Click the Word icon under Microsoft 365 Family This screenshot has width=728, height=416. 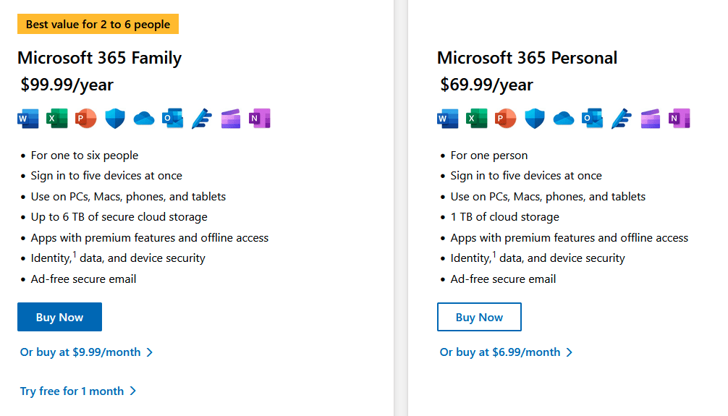coord(27,119)
